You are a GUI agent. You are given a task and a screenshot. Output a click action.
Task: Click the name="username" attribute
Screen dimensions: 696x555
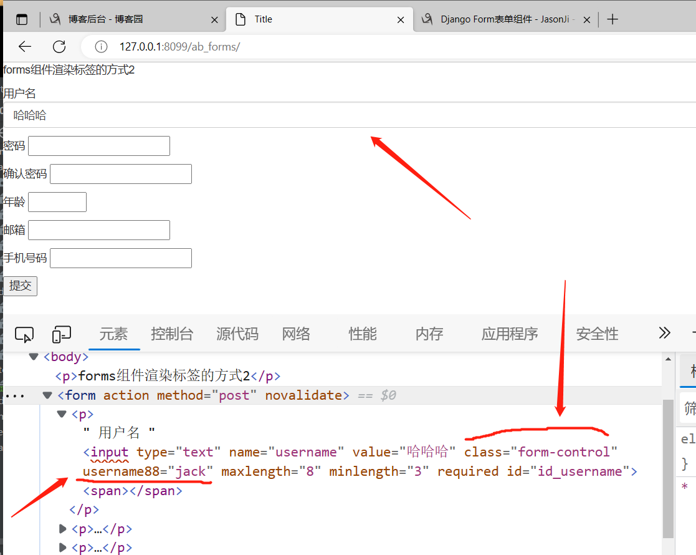click(286, 452)
